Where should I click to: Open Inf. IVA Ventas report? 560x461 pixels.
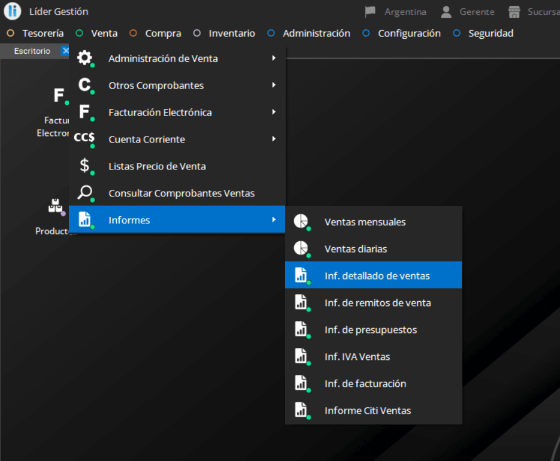pos(357,357)
